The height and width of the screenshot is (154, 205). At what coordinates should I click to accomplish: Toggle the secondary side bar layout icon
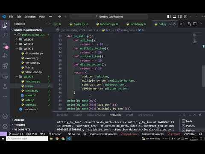point(180,17)
